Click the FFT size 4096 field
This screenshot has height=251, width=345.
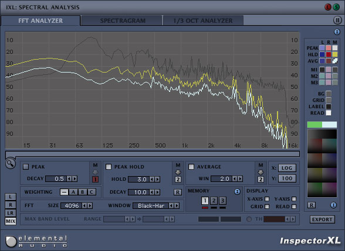click(72, 205)
